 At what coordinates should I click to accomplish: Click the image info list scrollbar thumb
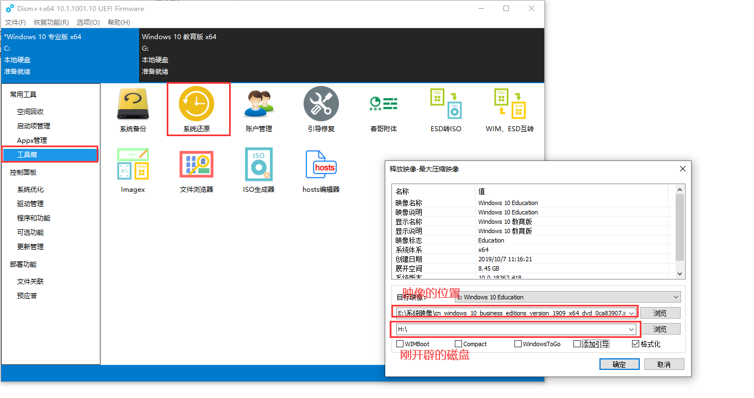[679, 228]
